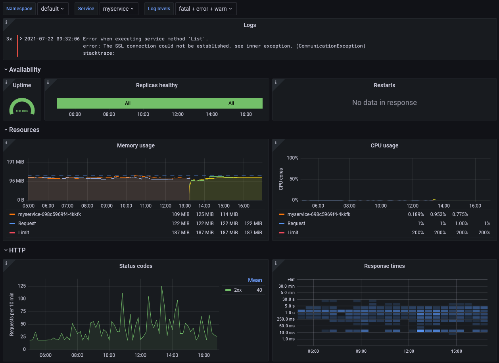The image size is (499, 363).
Task: Toggle the 2xx series in Status codes legend
Action: click(238, 290)
